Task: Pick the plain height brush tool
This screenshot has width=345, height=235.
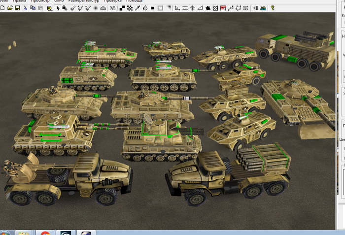Action: (x=73, y=8)
